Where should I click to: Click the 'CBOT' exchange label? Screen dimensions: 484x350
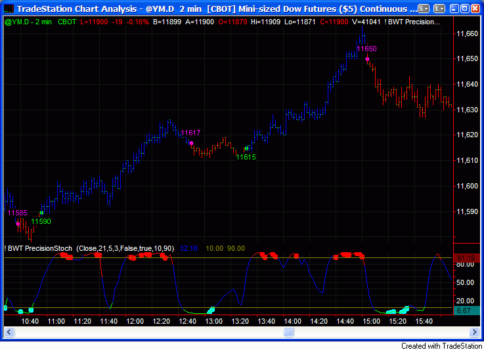[67, 22]
